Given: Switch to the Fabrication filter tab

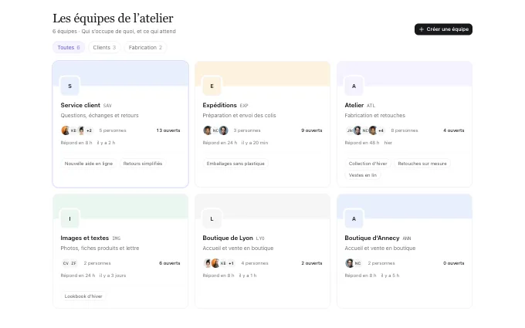Looking at the screenshot, I should (145, 48).
